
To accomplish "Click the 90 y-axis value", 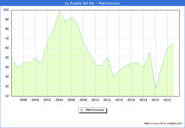I will (x=7, y=19).
